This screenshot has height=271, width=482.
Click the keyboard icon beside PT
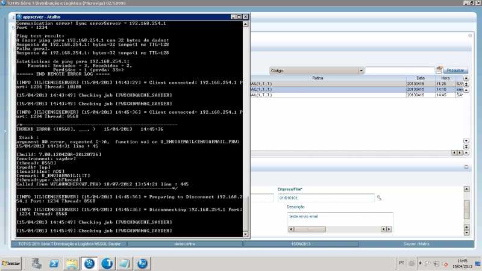click(x=412, y=263)
